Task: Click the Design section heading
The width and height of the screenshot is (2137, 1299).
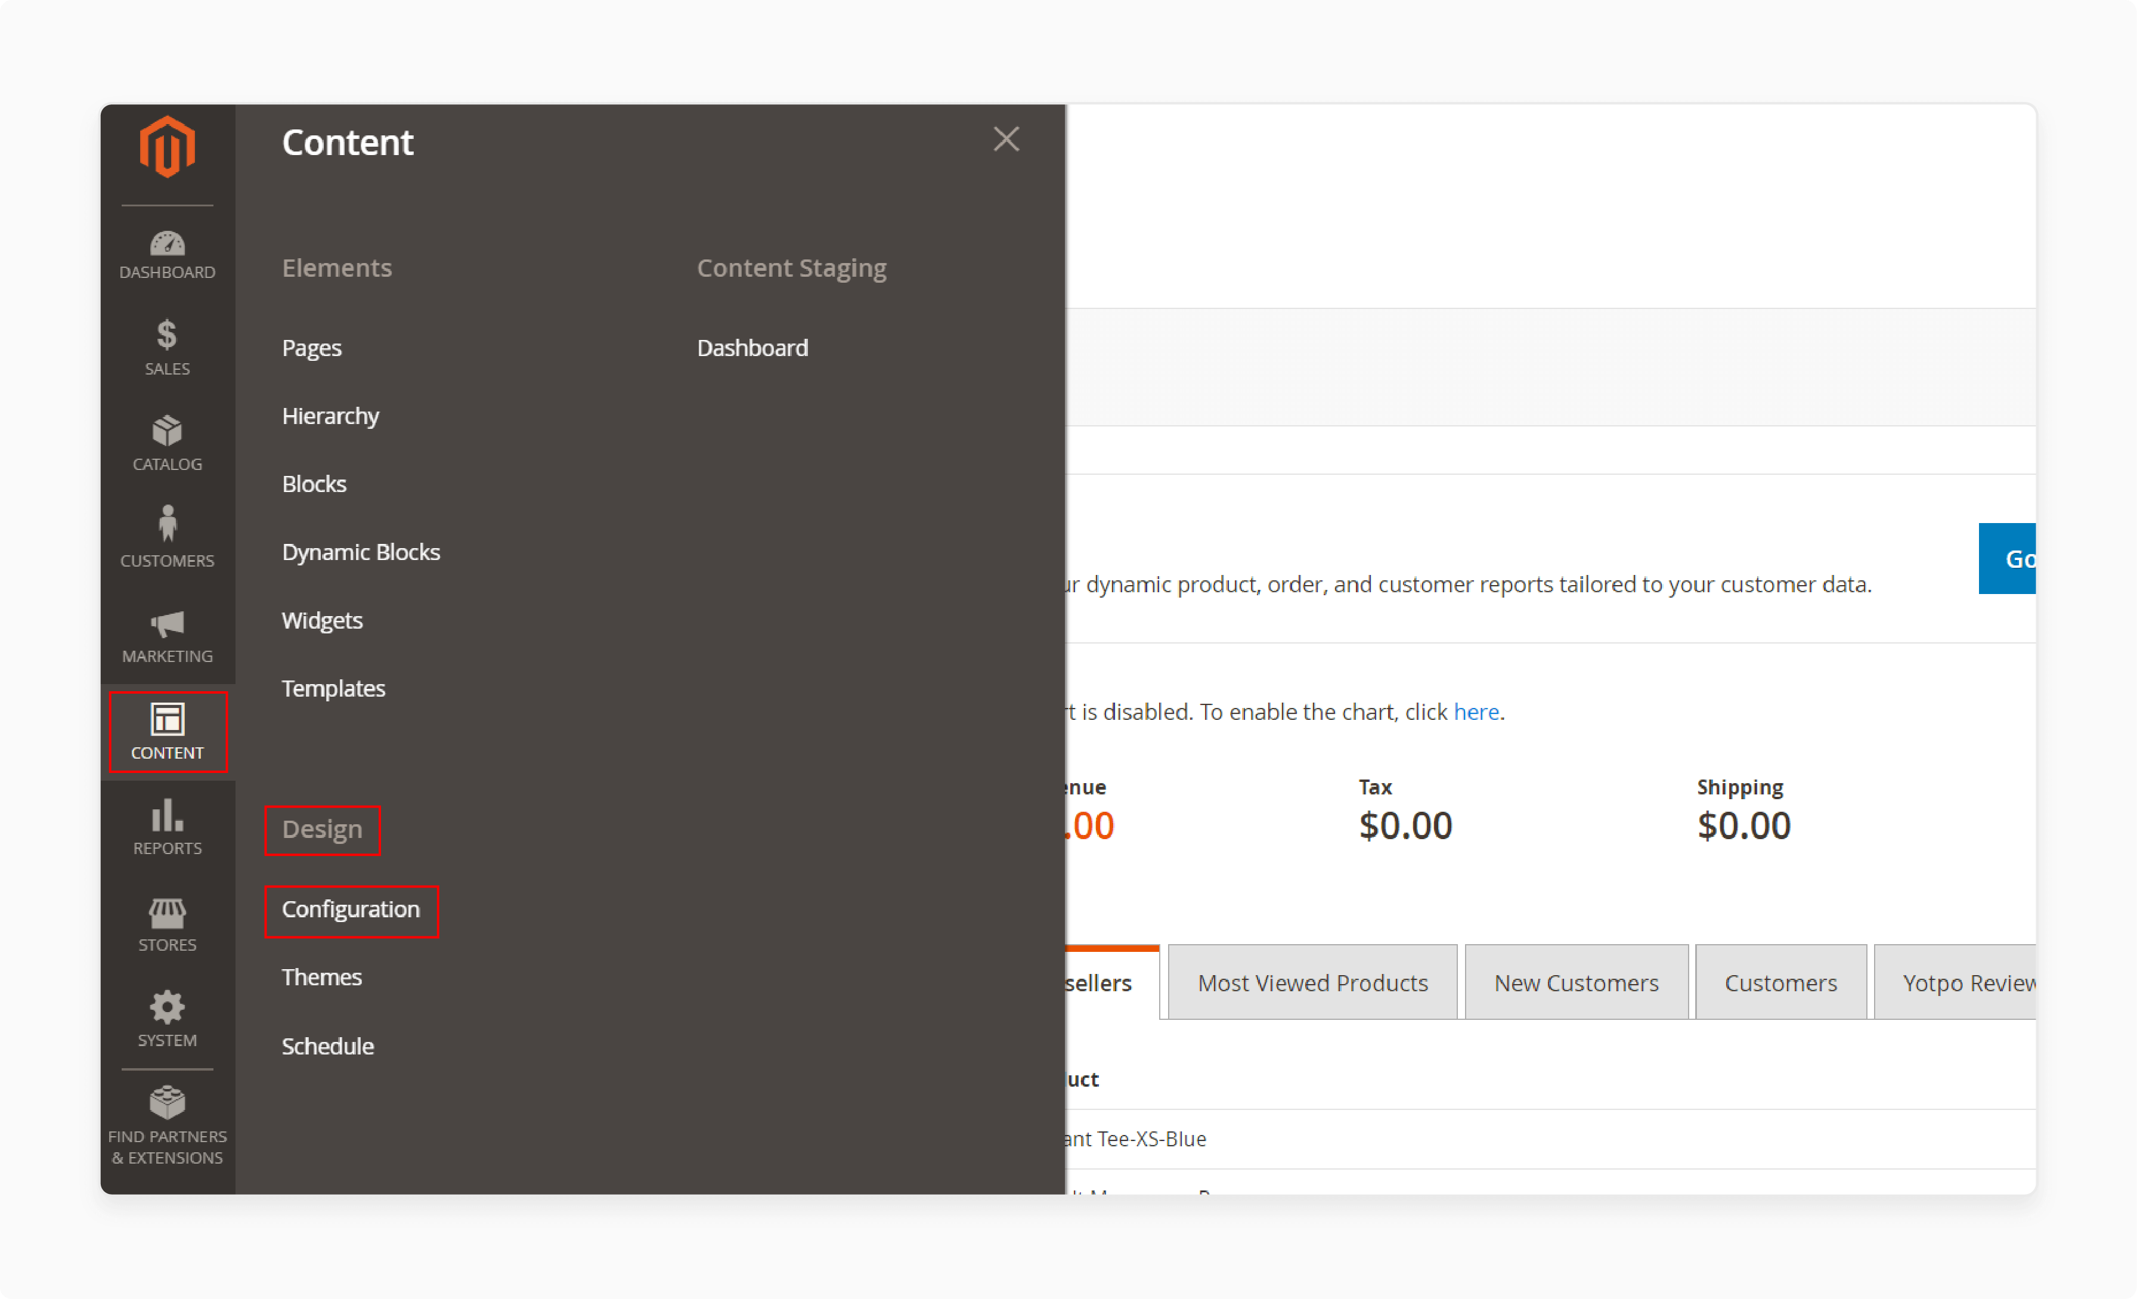Action: click(323, 830)
